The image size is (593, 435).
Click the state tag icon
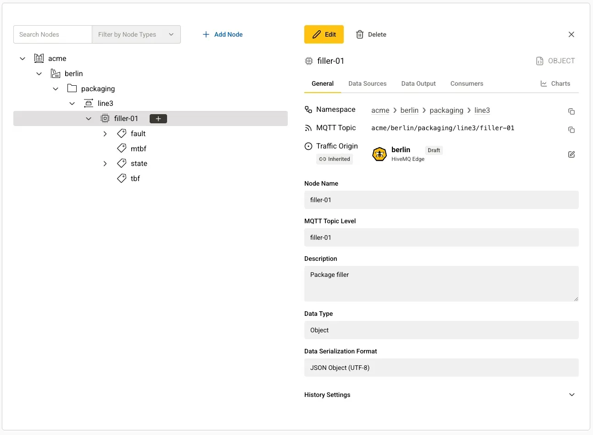[x=122, y=163]
